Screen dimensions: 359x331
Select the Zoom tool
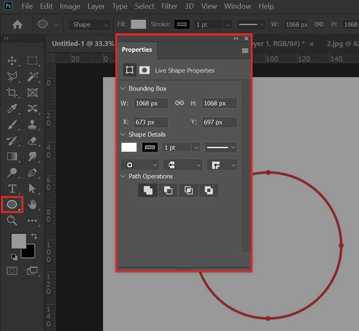[x=12, y=220]
